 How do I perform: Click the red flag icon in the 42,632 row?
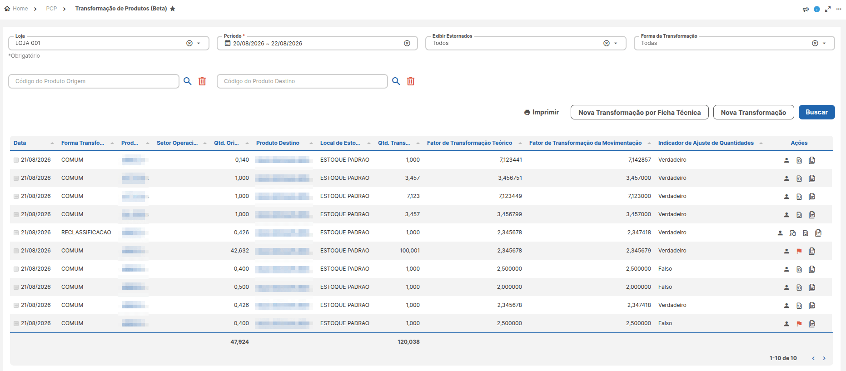(x=799, y=251)
